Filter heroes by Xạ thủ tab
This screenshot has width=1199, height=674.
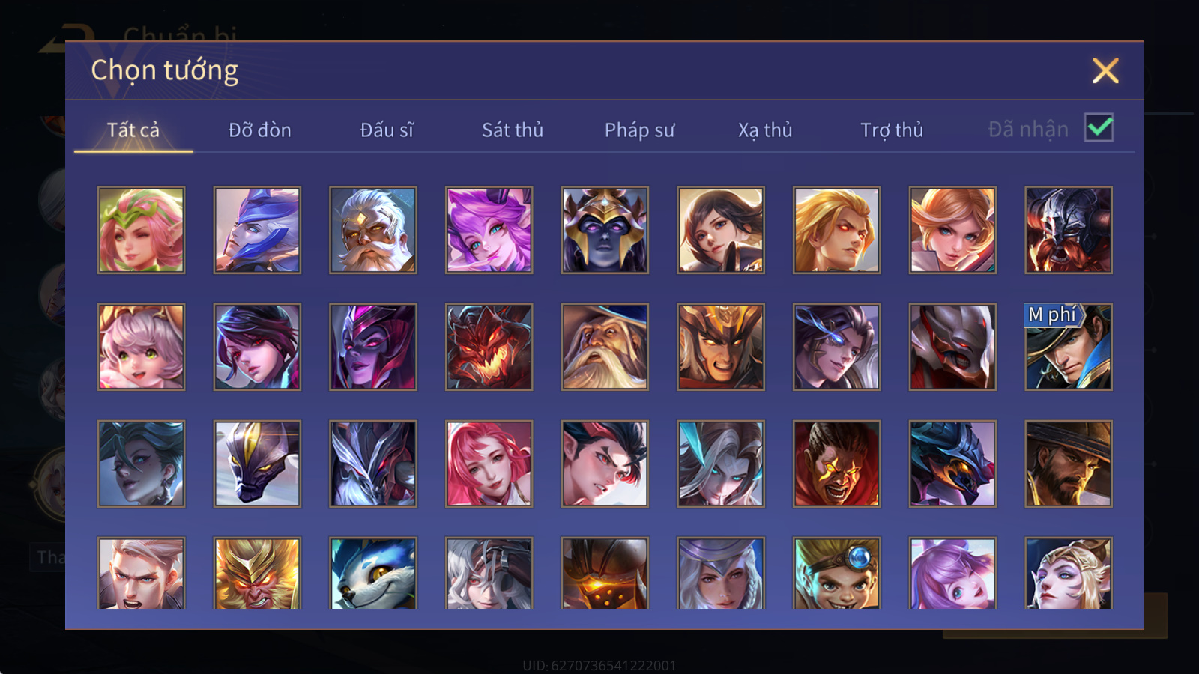pos(765,130)
